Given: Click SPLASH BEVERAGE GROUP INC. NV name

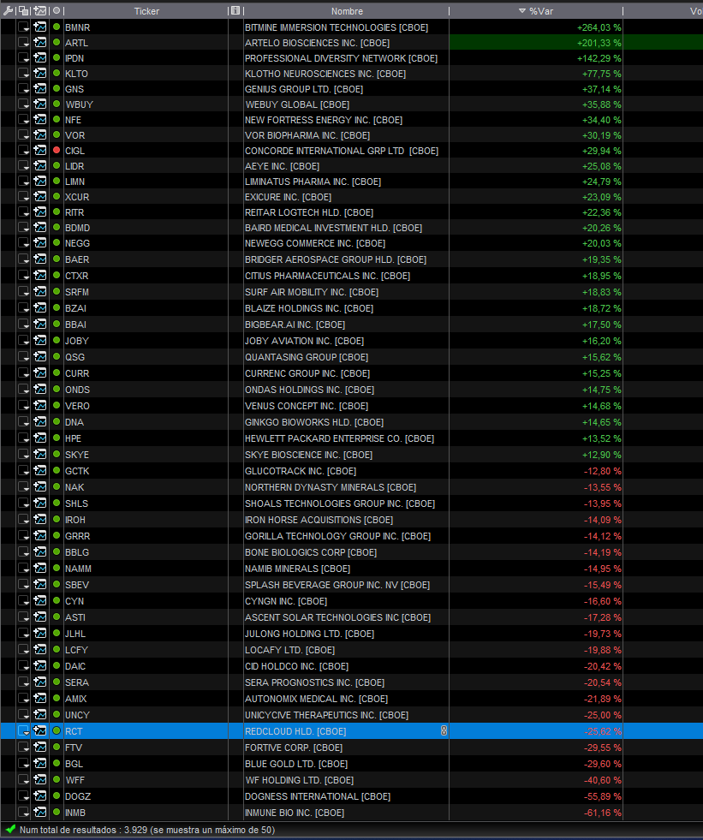Looking at the screenshot, I should pyautogui.click(x=337, y=585).
